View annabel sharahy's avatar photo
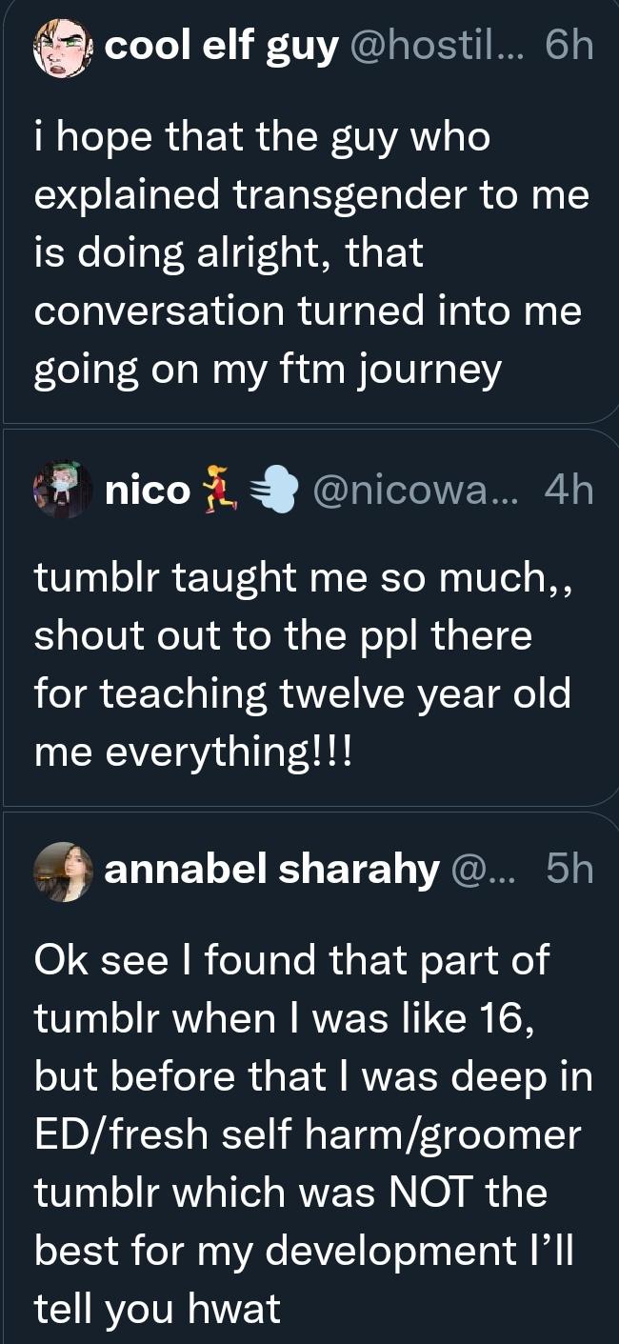619x1344 pixels. point(62,871)
